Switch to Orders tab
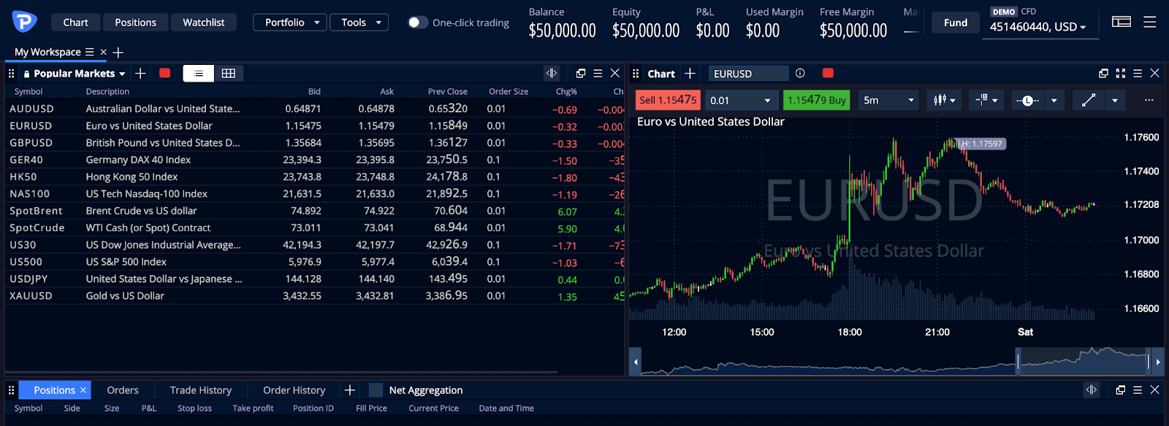 coord(123,390)
